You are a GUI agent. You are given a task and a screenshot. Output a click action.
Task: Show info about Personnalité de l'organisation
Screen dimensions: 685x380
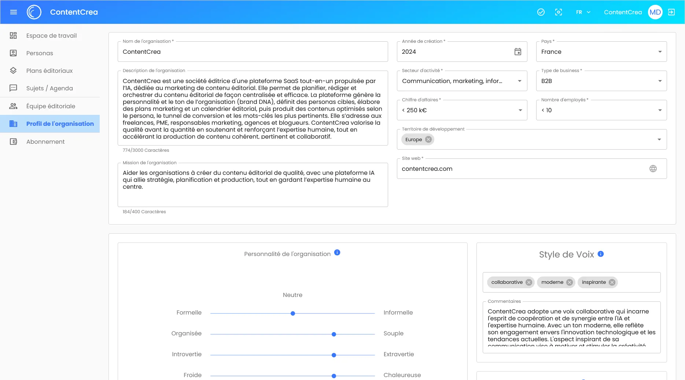(337, 253)
